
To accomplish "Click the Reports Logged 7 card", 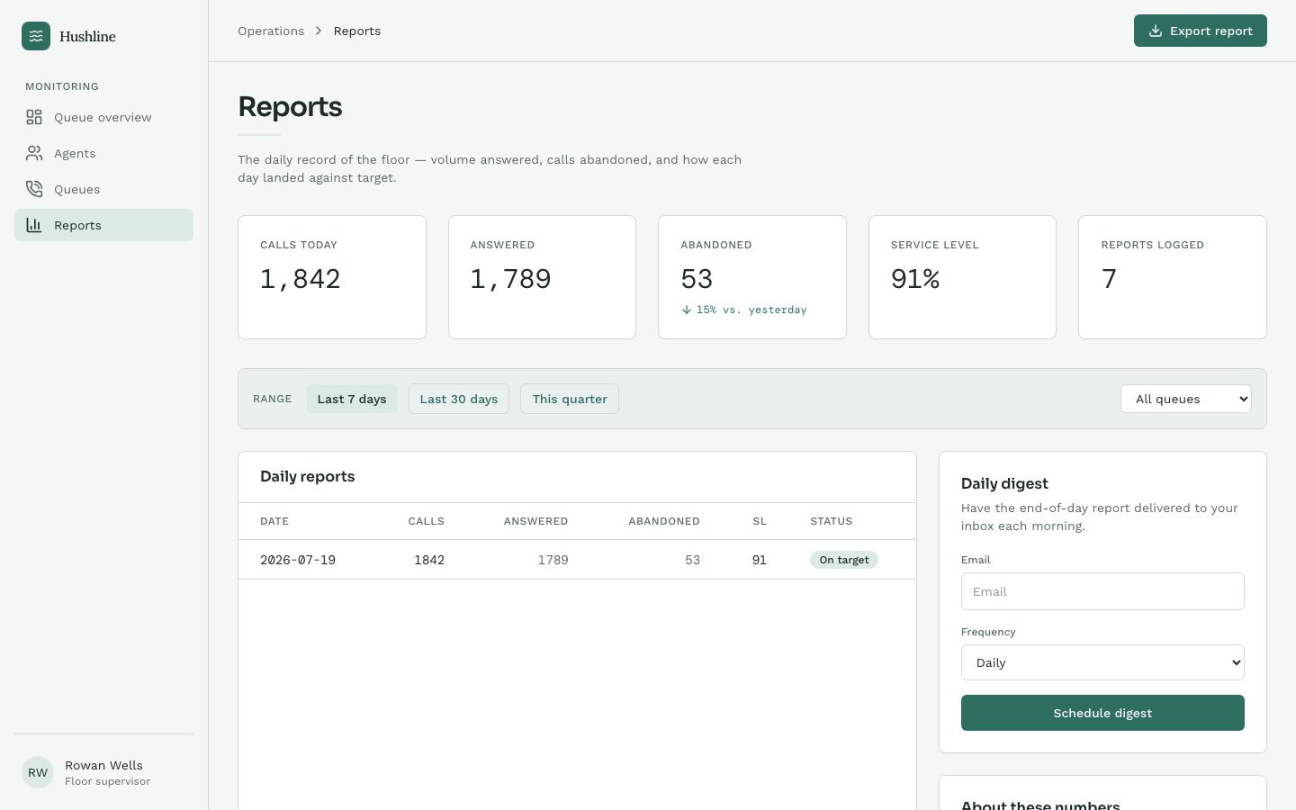I will [1173, 277].
